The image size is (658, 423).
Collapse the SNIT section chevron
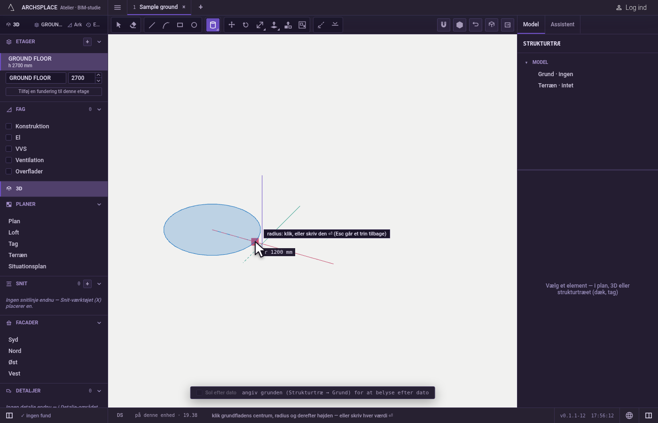(x=99, y=284)
